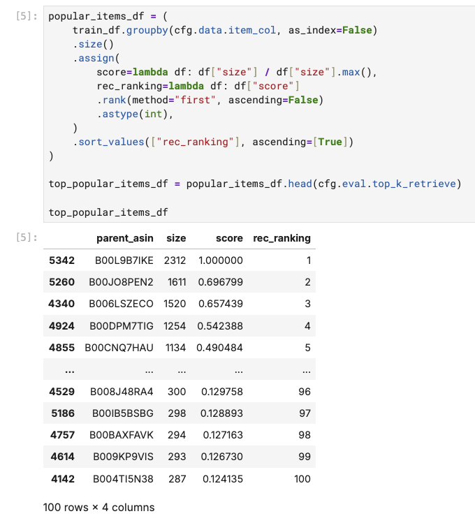Click the rec_ranking column header
Image resolution: width=475 pixels, height=523 pixels.
(282, 239)
